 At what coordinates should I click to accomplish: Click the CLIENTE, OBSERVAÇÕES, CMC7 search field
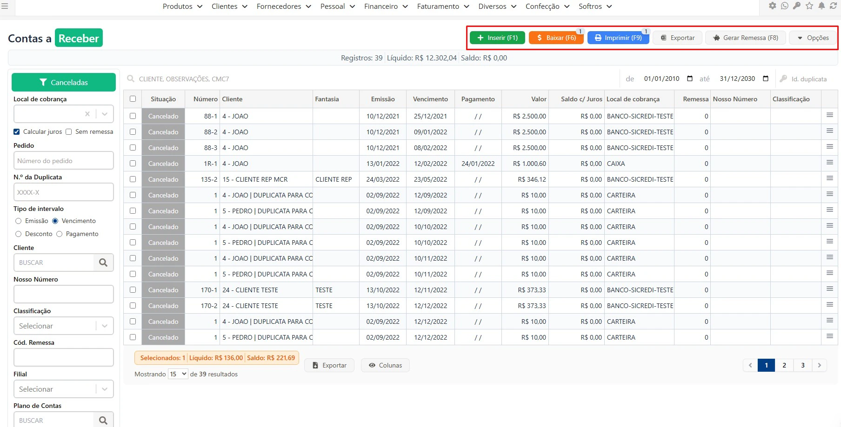click(x=372, y=79)
